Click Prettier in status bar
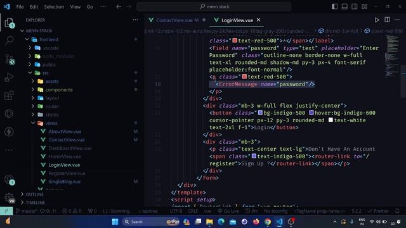The height and width of the screenshot is (228, 406). pyautogui.click(x=378, y=211)
